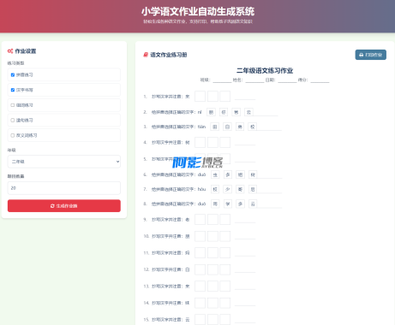Open the 年级 dropdown showing 二年级
This screenshot has width=395, height=325.
pyautogui.click(x=64, y=162)
